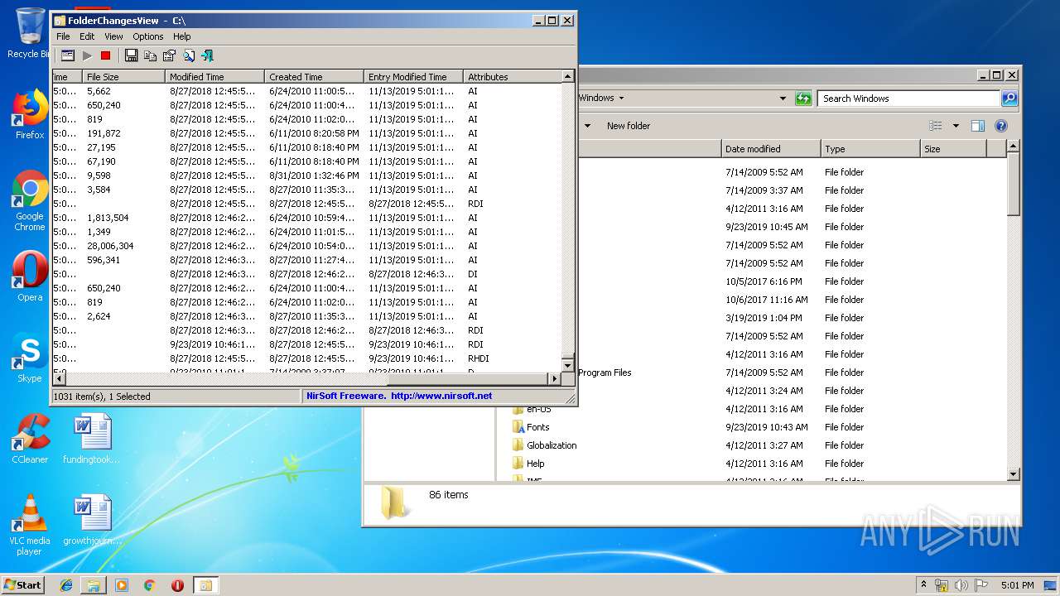
Task: Click the Start button
Action: [22, 585]
